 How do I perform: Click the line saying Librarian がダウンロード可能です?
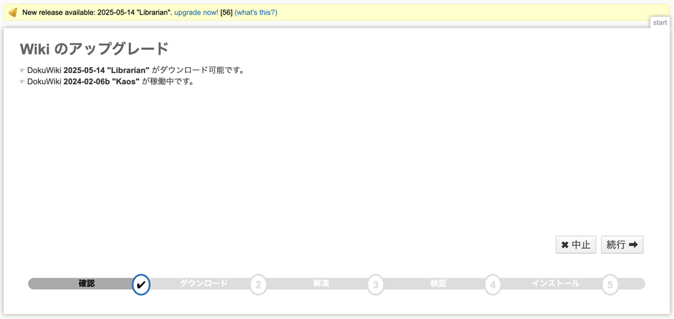[x=136, y=70]
